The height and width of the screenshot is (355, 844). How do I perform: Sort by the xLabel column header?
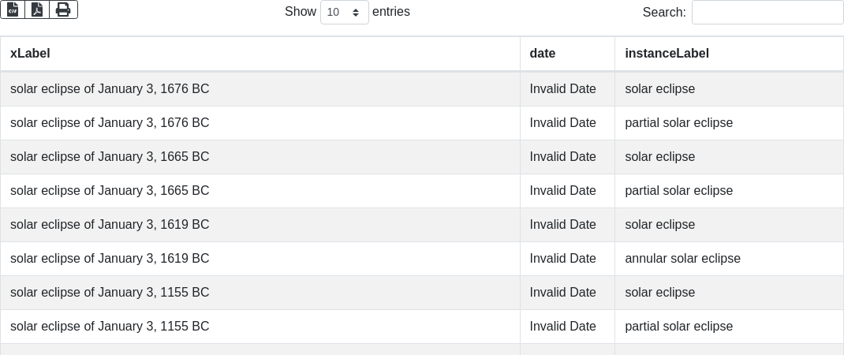30,54
